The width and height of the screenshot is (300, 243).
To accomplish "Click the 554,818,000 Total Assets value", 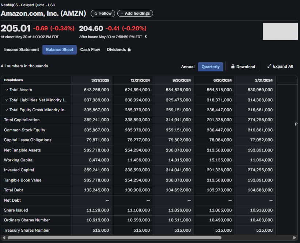I will point(219,90).
